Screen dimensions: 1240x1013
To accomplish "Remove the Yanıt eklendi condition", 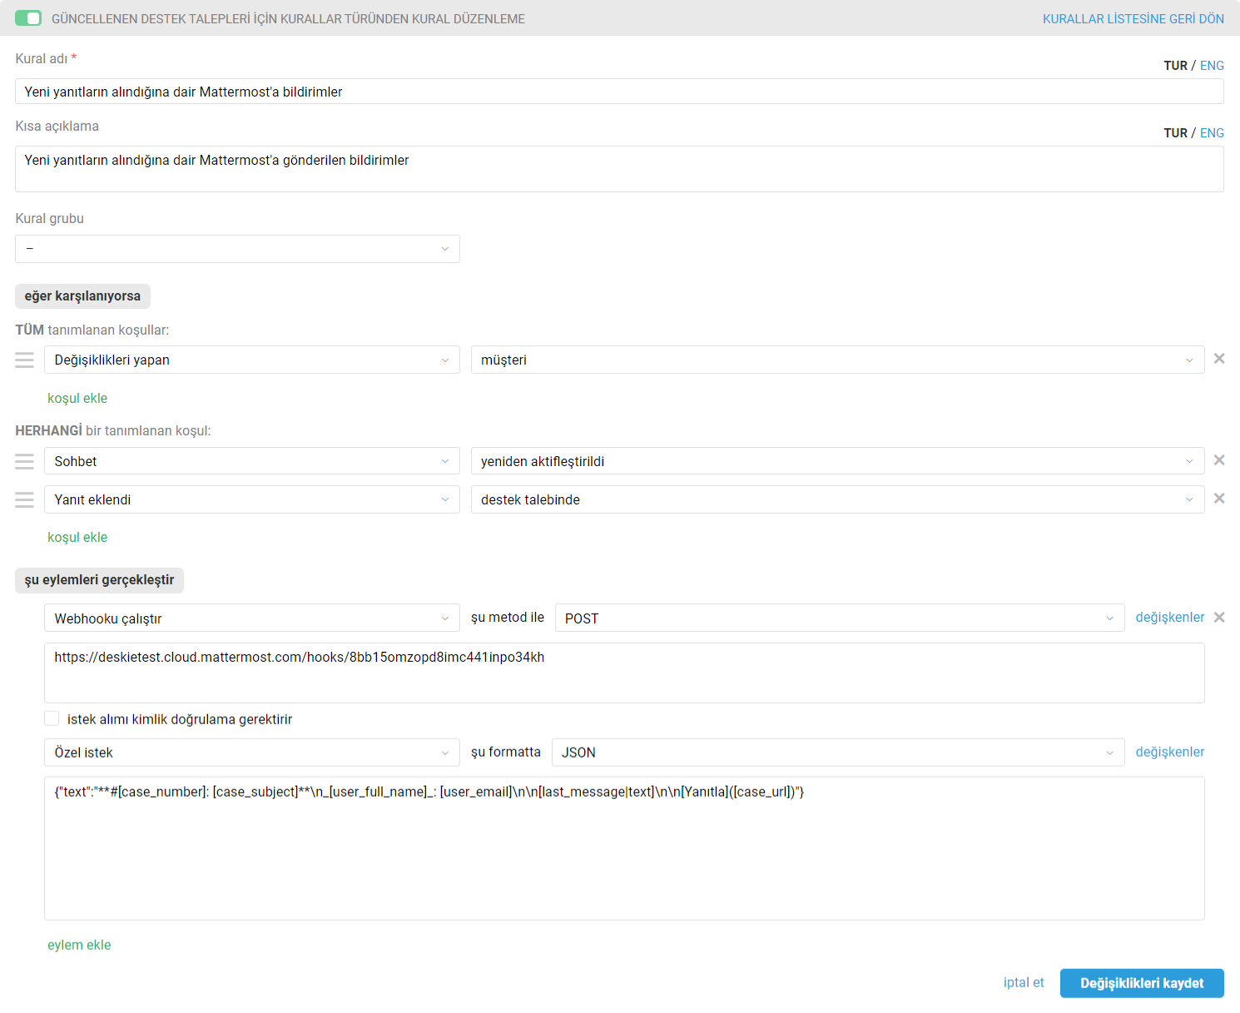I will tap(1219, 499).
